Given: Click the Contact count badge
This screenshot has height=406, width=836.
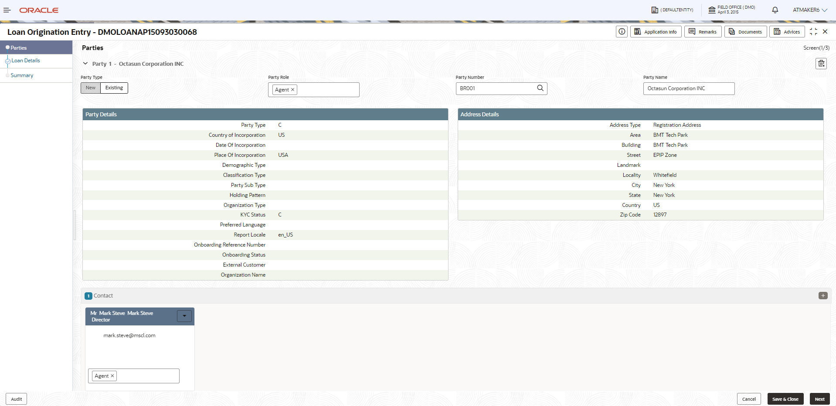Looking at the screenshot, I should 88,296.
